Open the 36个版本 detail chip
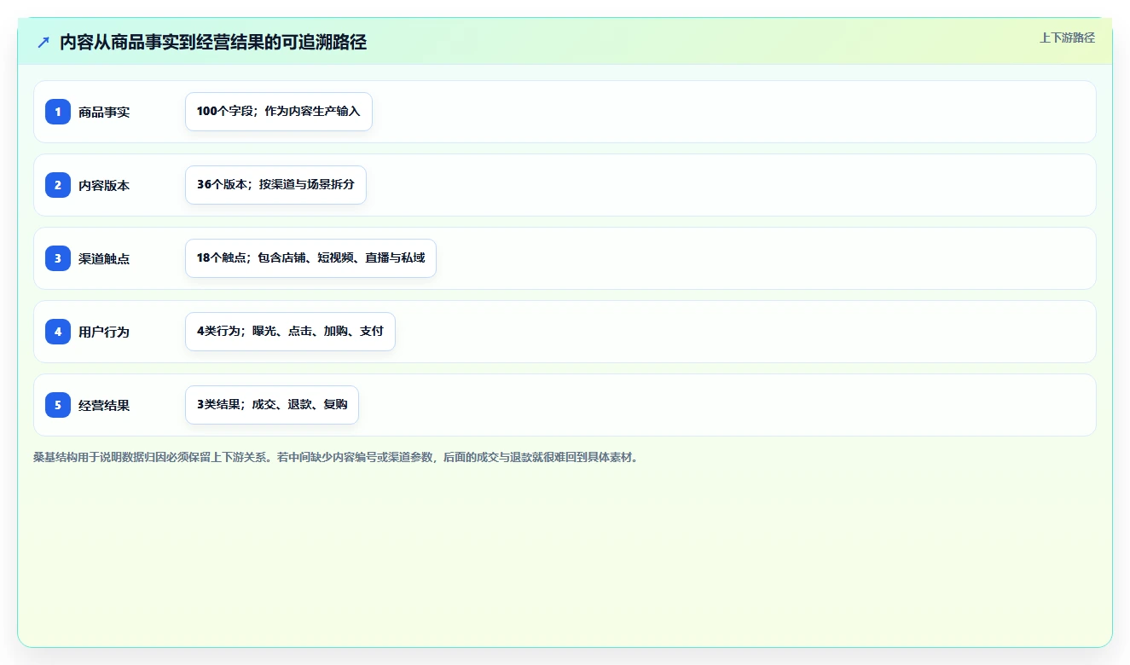 (x=275, y=185)
